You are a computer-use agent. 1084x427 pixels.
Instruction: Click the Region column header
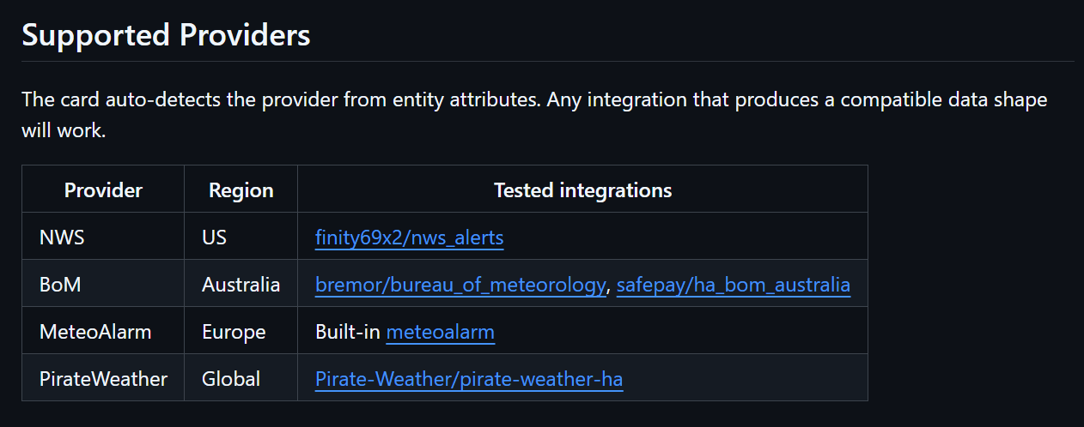(241, 189)
